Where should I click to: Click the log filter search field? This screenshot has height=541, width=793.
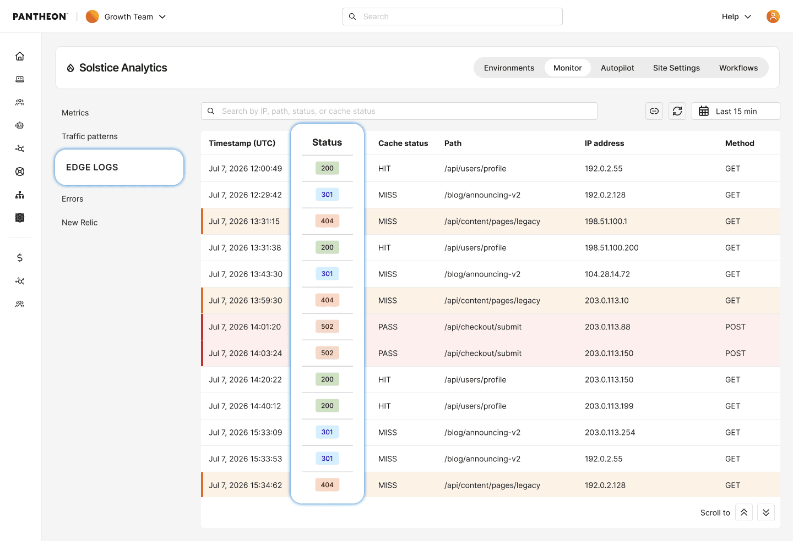point(399,111)
